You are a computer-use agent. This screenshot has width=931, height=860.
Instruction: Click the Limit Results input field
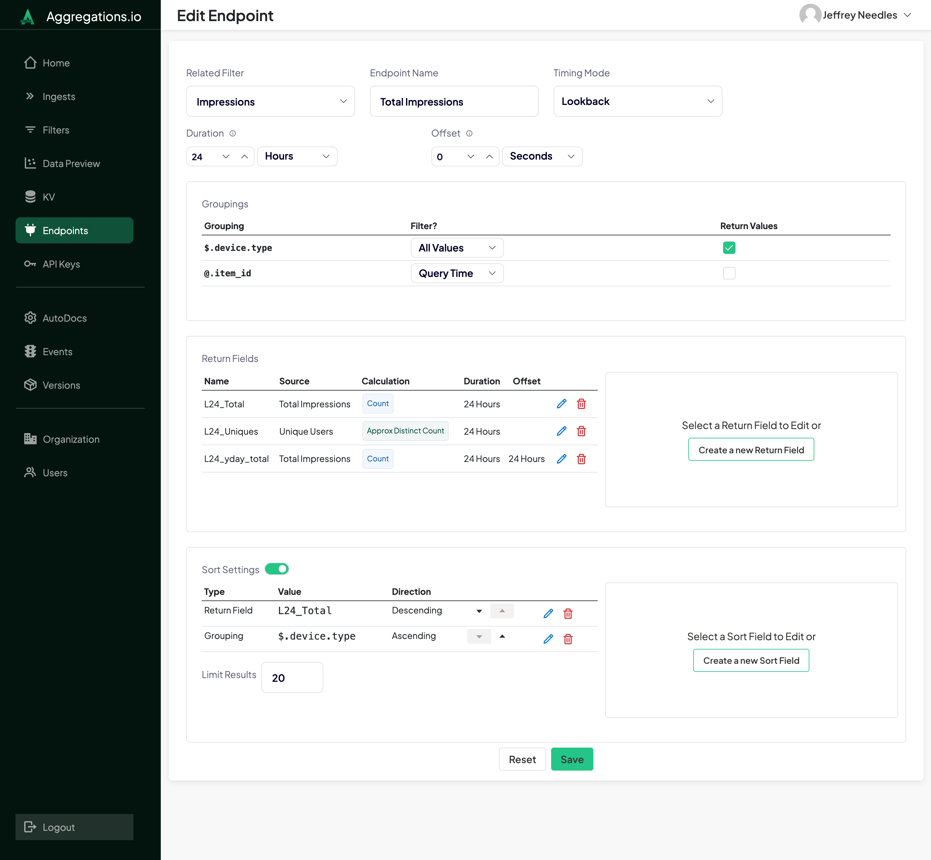pyautogui.click(x=292, y=677)
